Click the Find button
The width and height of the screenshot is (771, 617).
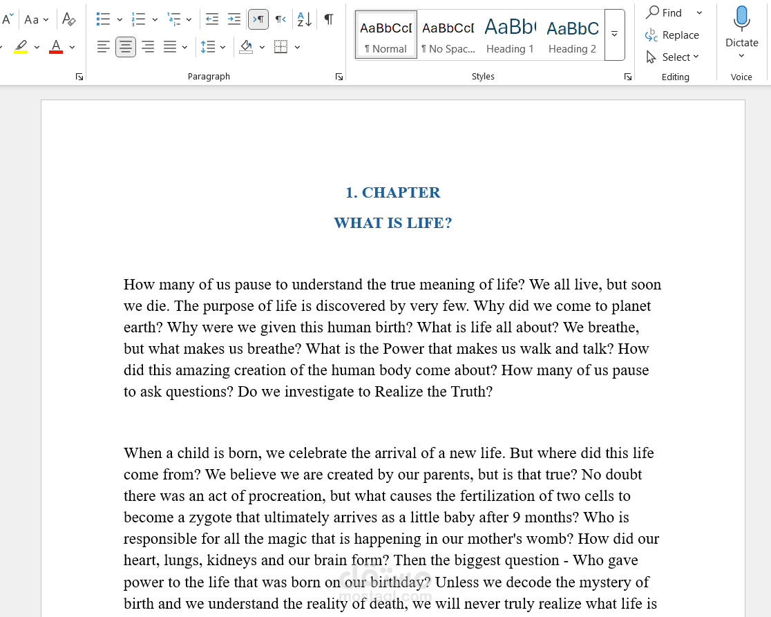665,13
